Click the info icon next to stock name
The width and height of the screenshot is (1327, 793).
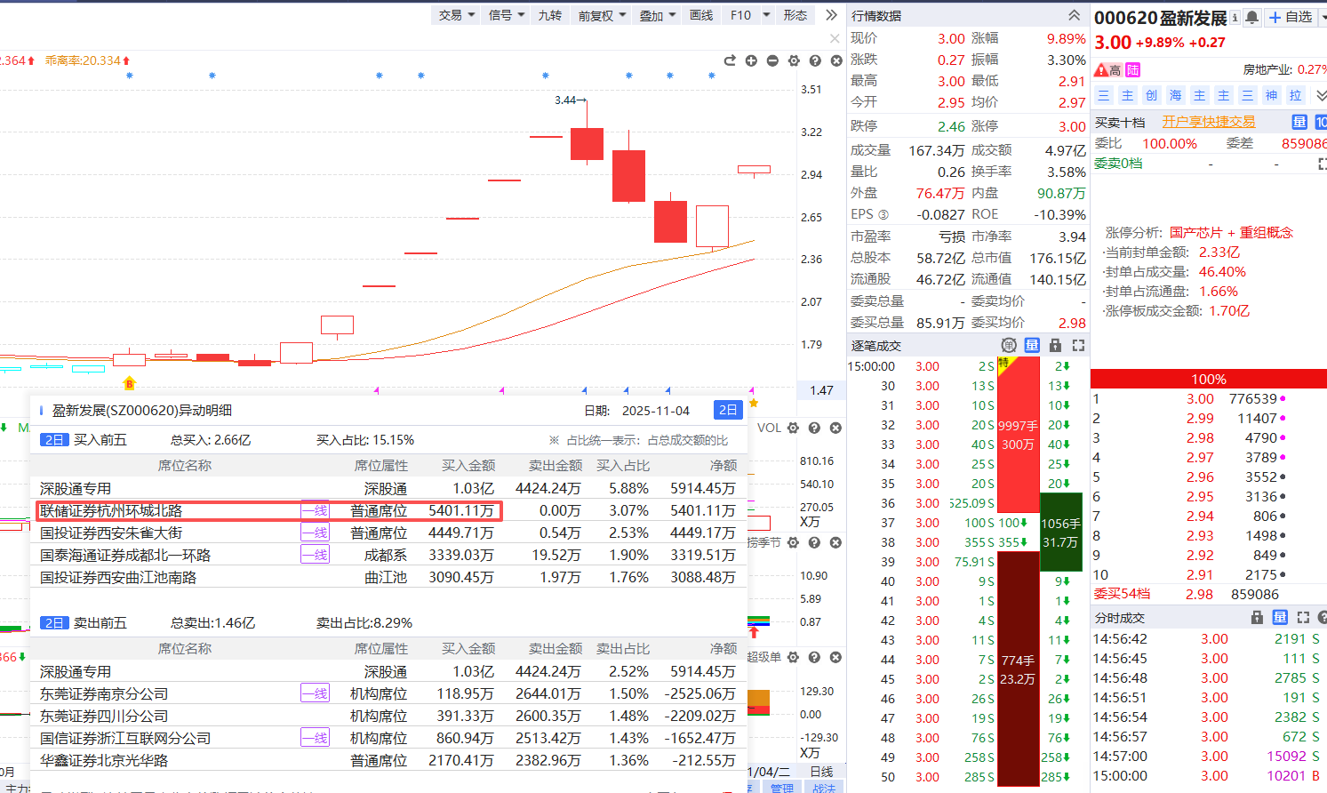click(1235, 17)
